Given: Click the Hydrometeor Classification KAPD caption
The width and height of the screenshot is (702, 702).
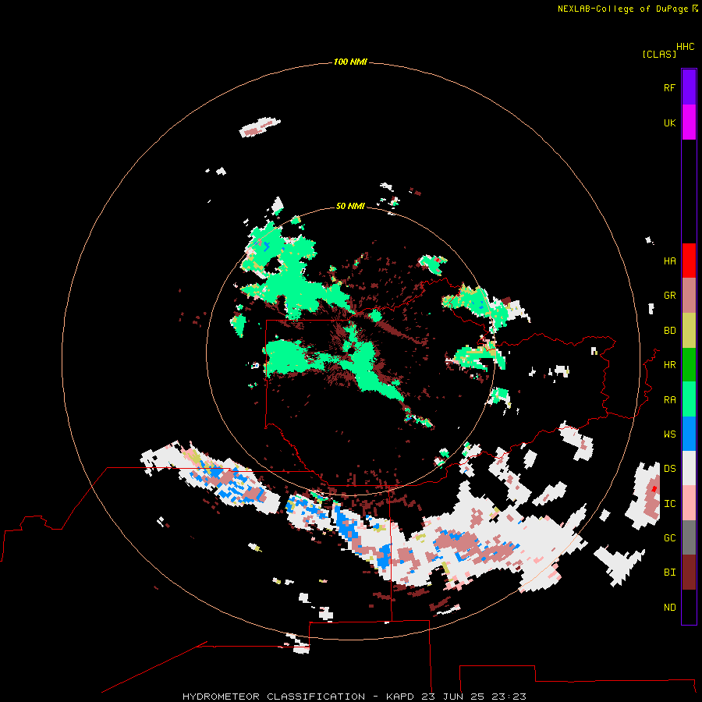Looking at the screenshot, I should pos(354,697).
